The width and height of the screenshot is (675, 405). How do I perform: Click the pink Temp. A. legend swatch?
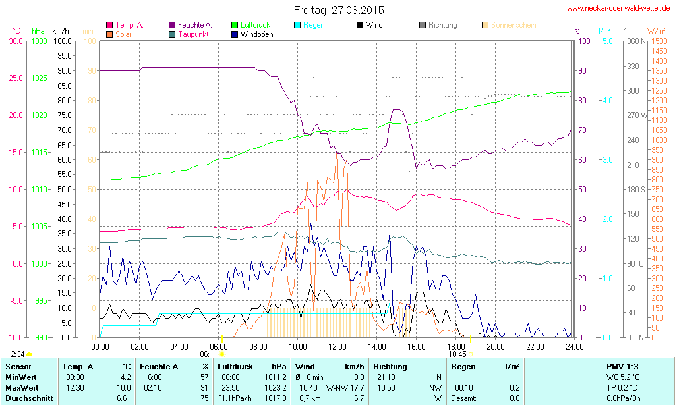tap(109, 26)
